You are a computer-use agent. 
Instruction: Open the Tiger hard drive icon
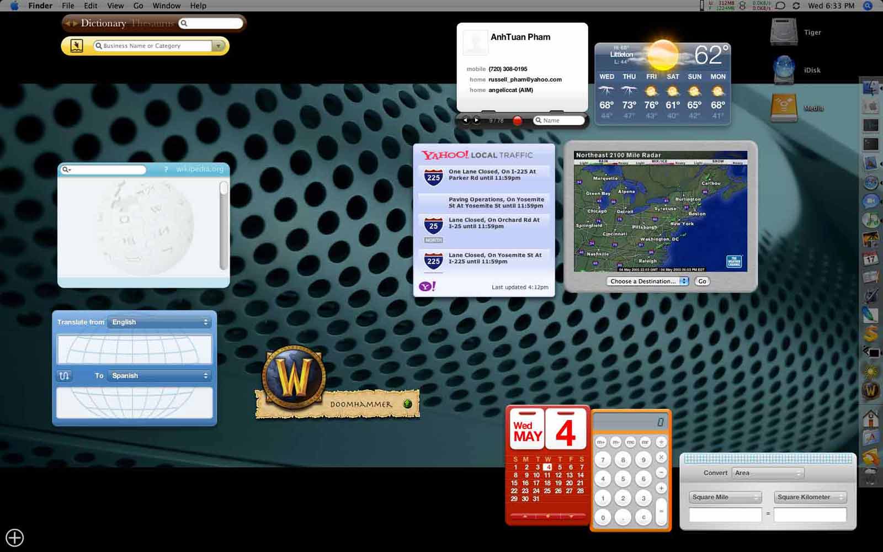click(784, 32)
